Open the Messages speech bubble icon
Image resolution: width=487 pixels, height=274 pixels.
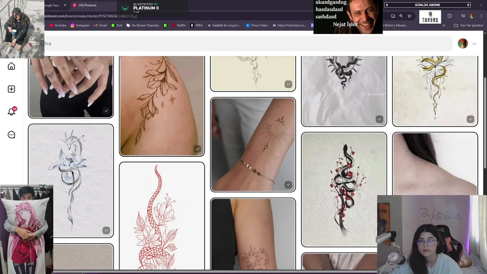pos(11,135)
